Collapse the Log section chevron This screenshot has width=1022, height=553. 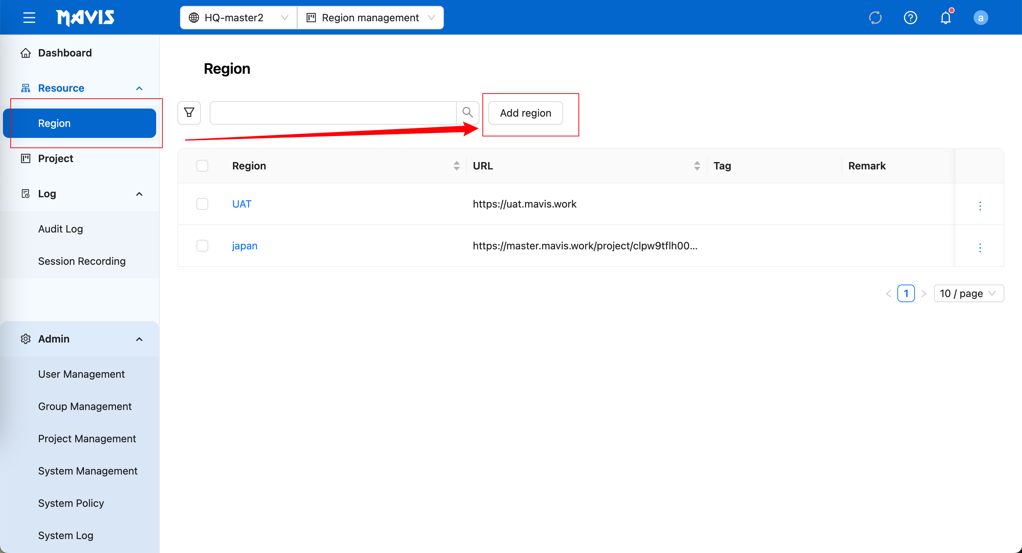pos(139,194)
